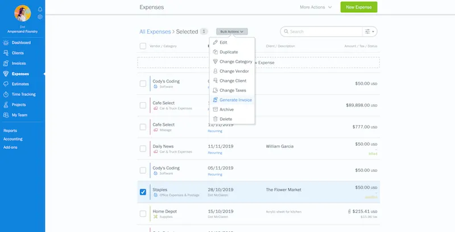Select Change Category menu option
This screenshot has height=232, width=455.
tap(235, 61)
